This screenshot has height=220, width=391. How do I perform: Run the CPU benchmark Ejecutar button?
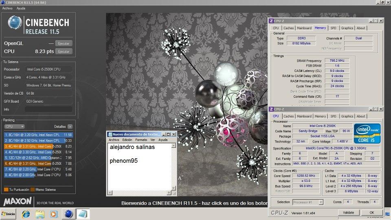64,52
